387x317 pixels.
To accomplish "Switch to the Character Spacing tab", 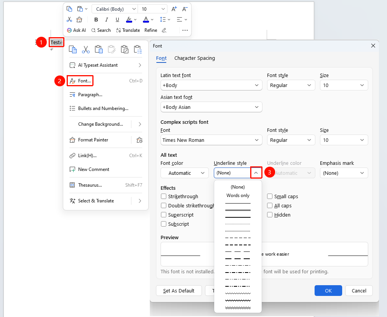I will [x=195, y=58].
